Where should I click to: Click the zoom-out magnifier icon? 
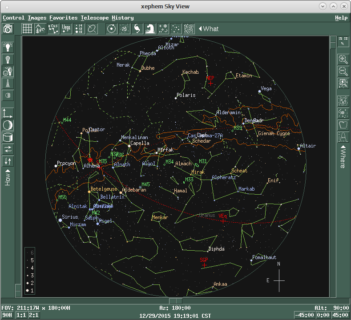point(343,72)
